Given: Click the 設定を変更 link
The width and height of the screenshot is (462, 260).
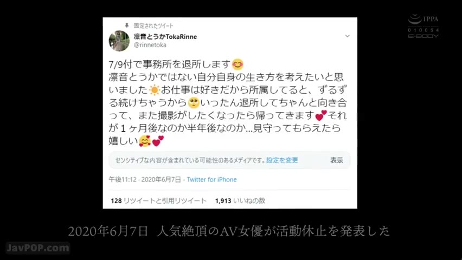Looking at the screenshot, I should [x=282, y=160].
